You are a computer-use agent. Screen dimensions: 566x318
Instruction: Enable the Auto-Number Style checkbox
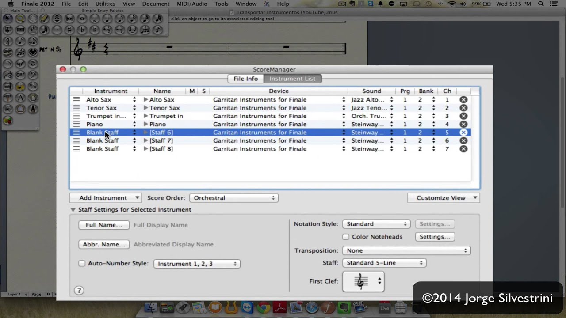click(x=82, y=263)
